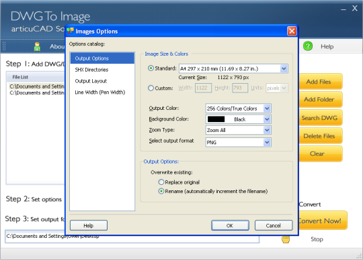
Task: Open the Units pixels dropdown
Action: coord(284,88)
